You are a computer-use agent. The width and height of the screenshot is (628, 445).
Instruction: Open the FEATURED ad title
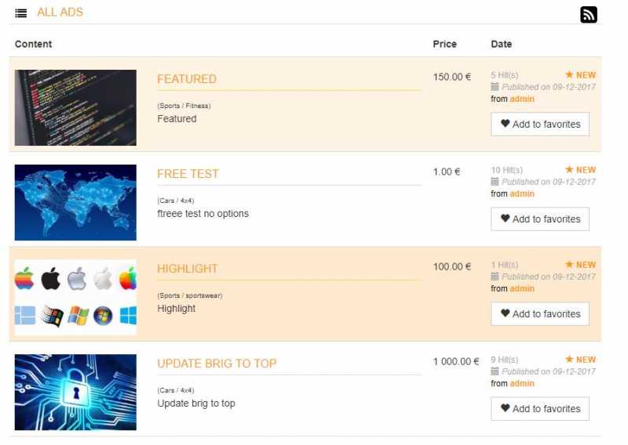coord(187,79)
